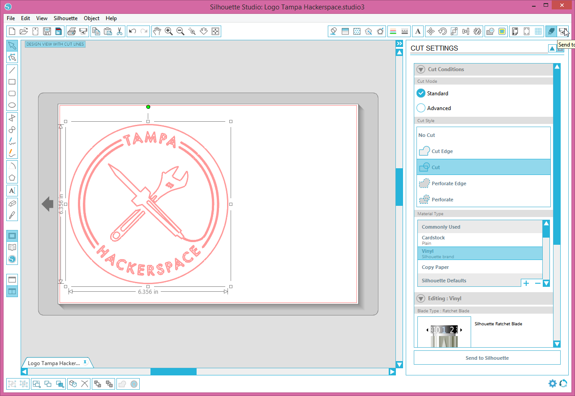Print the design using the printer icon

pyautogui.click(x=71, y=31)
